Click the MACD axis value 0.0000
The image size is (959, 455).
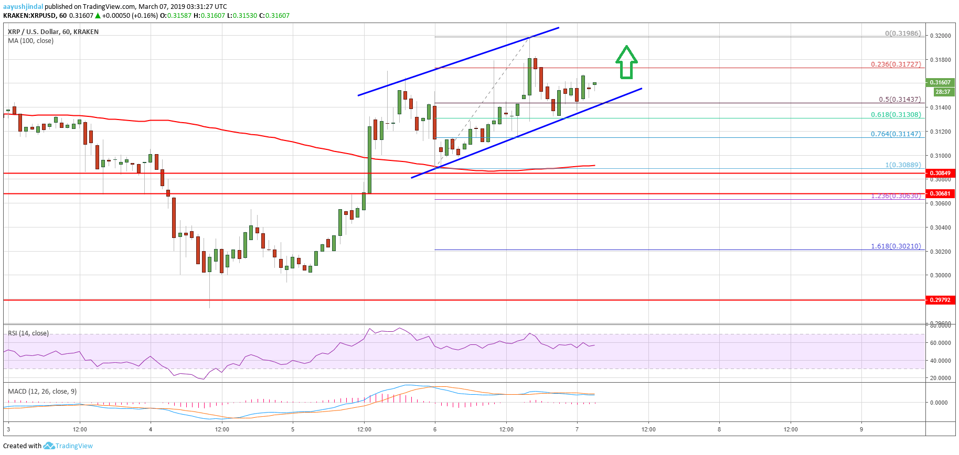(939, 403)
